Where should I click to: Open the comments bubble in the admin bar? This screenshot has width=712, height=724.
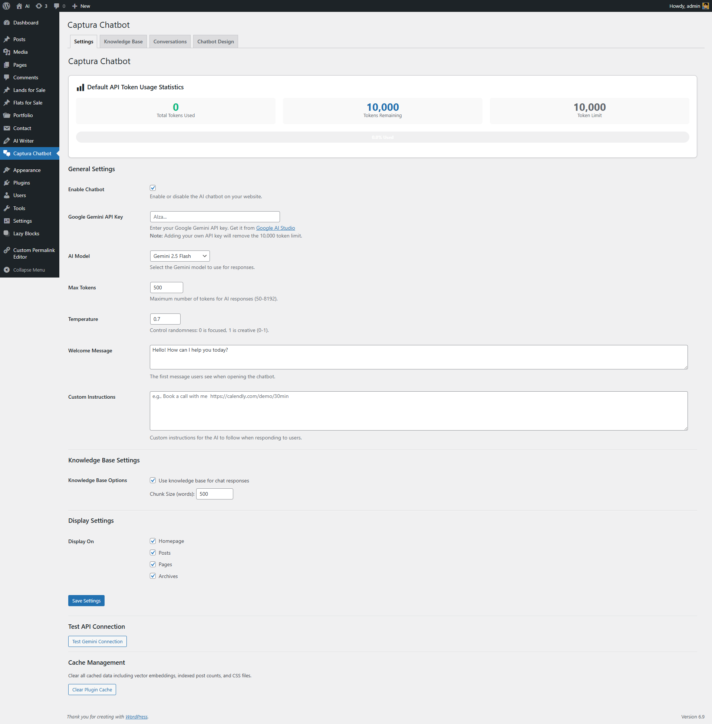point(57,6)
